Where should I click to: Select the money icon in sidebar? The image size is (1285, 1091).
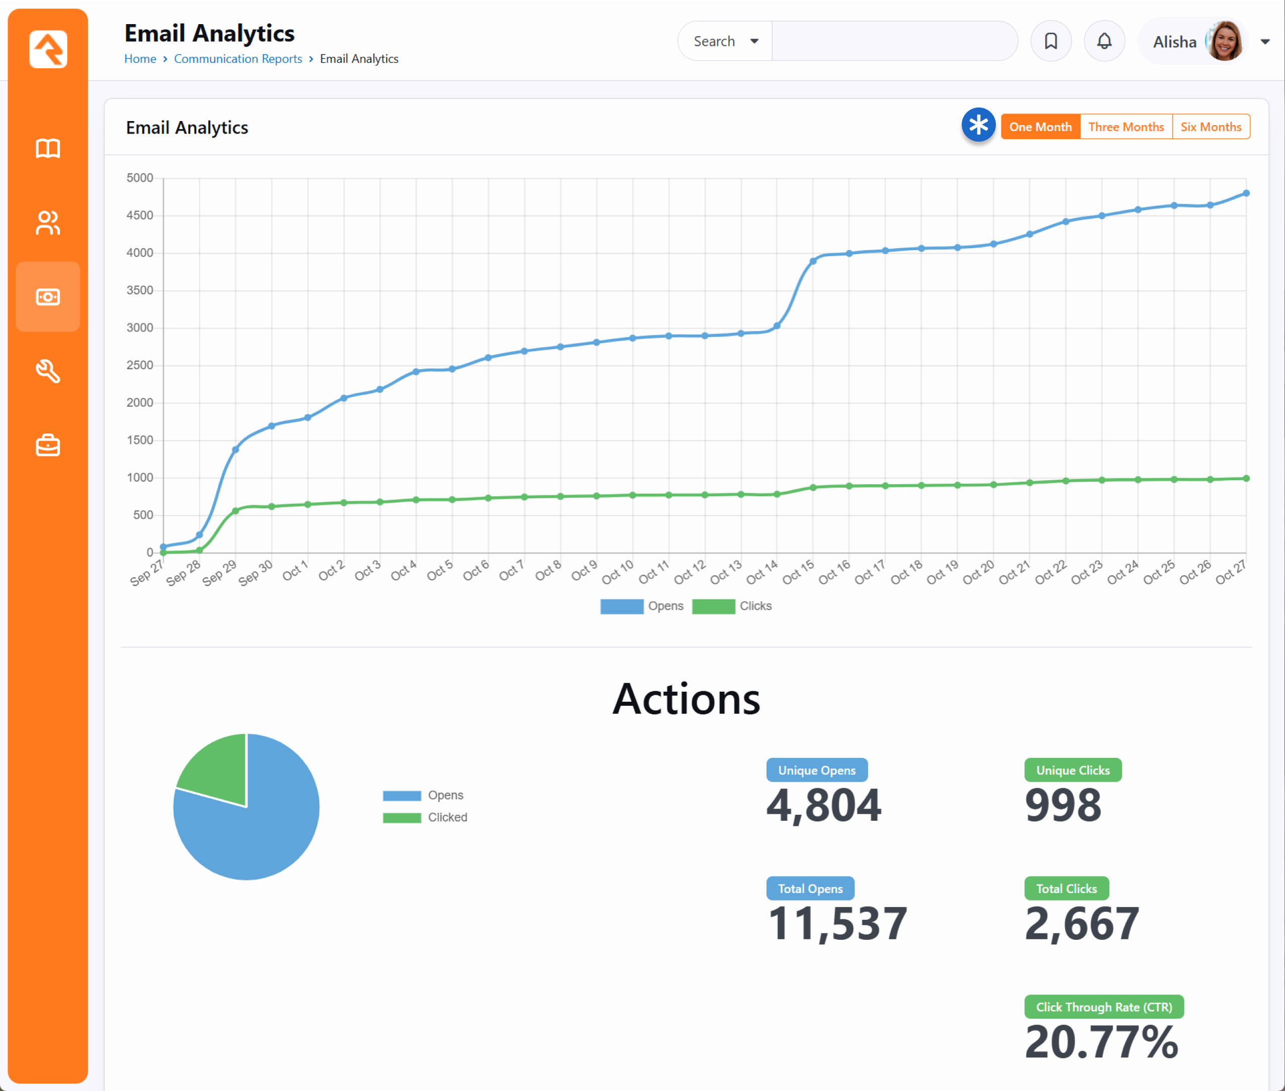pos(48,297)
